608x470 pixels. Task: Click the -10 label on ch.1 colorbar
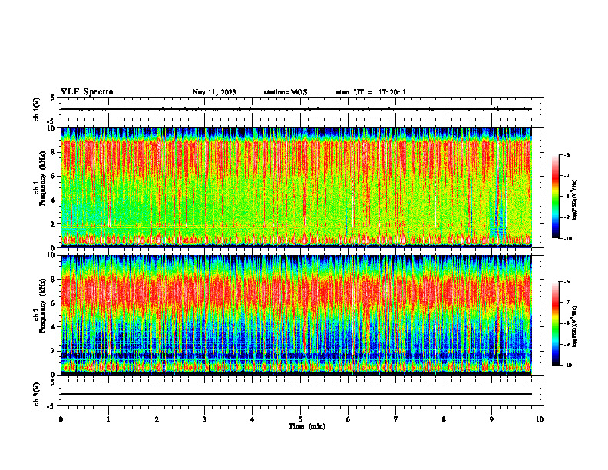click(567, 238)
